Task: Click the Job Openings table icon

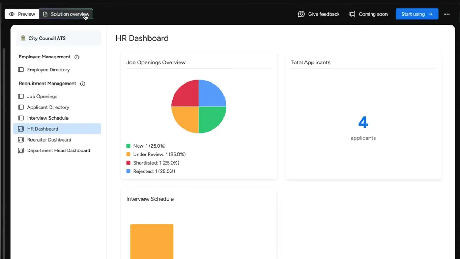Action: 21,96
